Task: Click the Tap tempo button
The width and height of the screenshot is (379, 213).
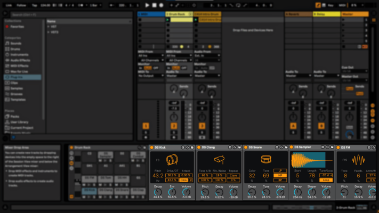Action: click(x=34, y=5)
